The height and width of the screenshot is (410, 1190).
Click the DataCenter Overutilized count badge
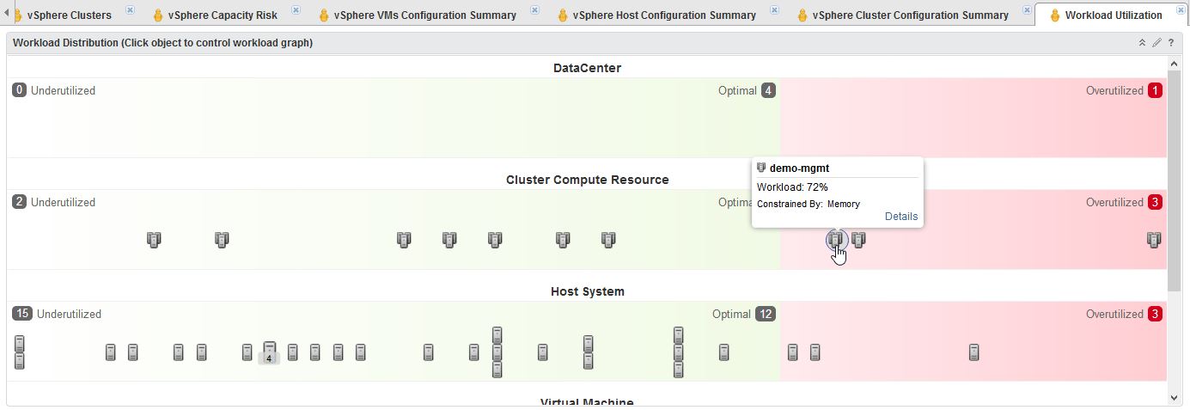click(1155, 90)
